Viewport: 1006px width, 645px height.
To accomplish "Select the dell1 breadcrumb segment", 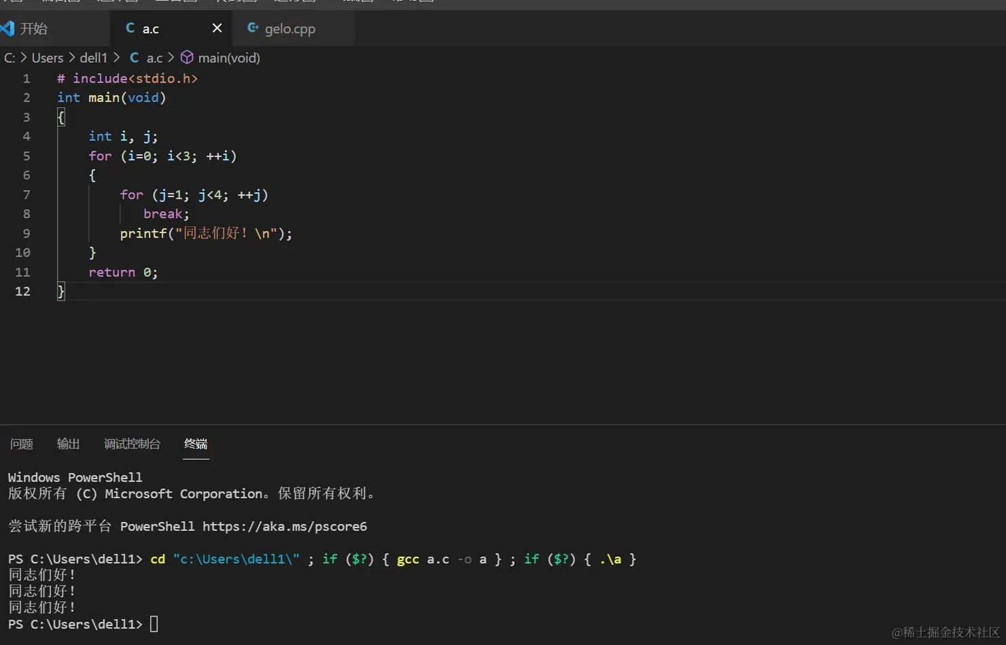I will (94, 58).
